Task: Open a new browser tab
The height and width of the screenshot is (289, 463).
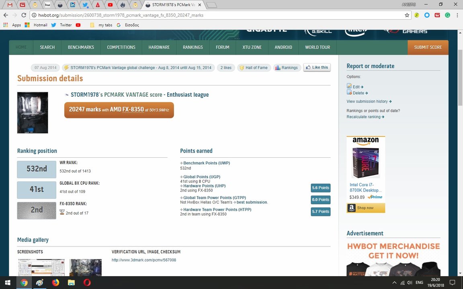Action: point(211,5)
